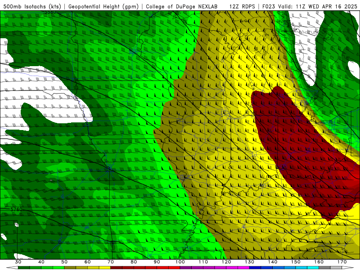
Task: Click the legend value 130
Action: click(x=250, y=262)
